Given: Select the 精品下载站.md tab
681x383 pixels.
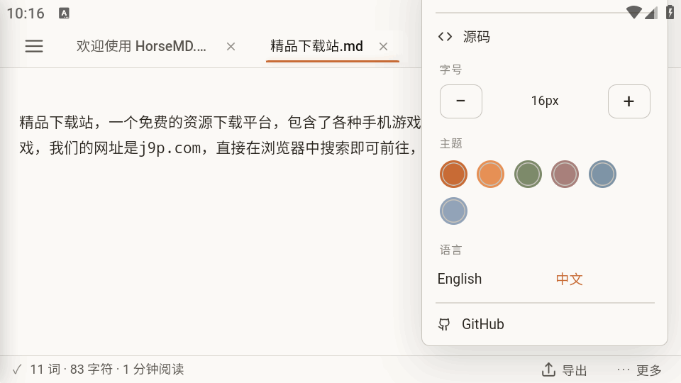Looking at the screenshot, I should point(316,46).
